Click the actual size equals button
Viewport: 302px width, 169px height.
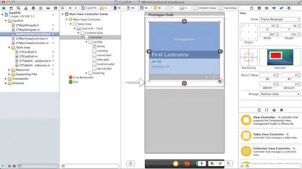(x=220, y=164)
